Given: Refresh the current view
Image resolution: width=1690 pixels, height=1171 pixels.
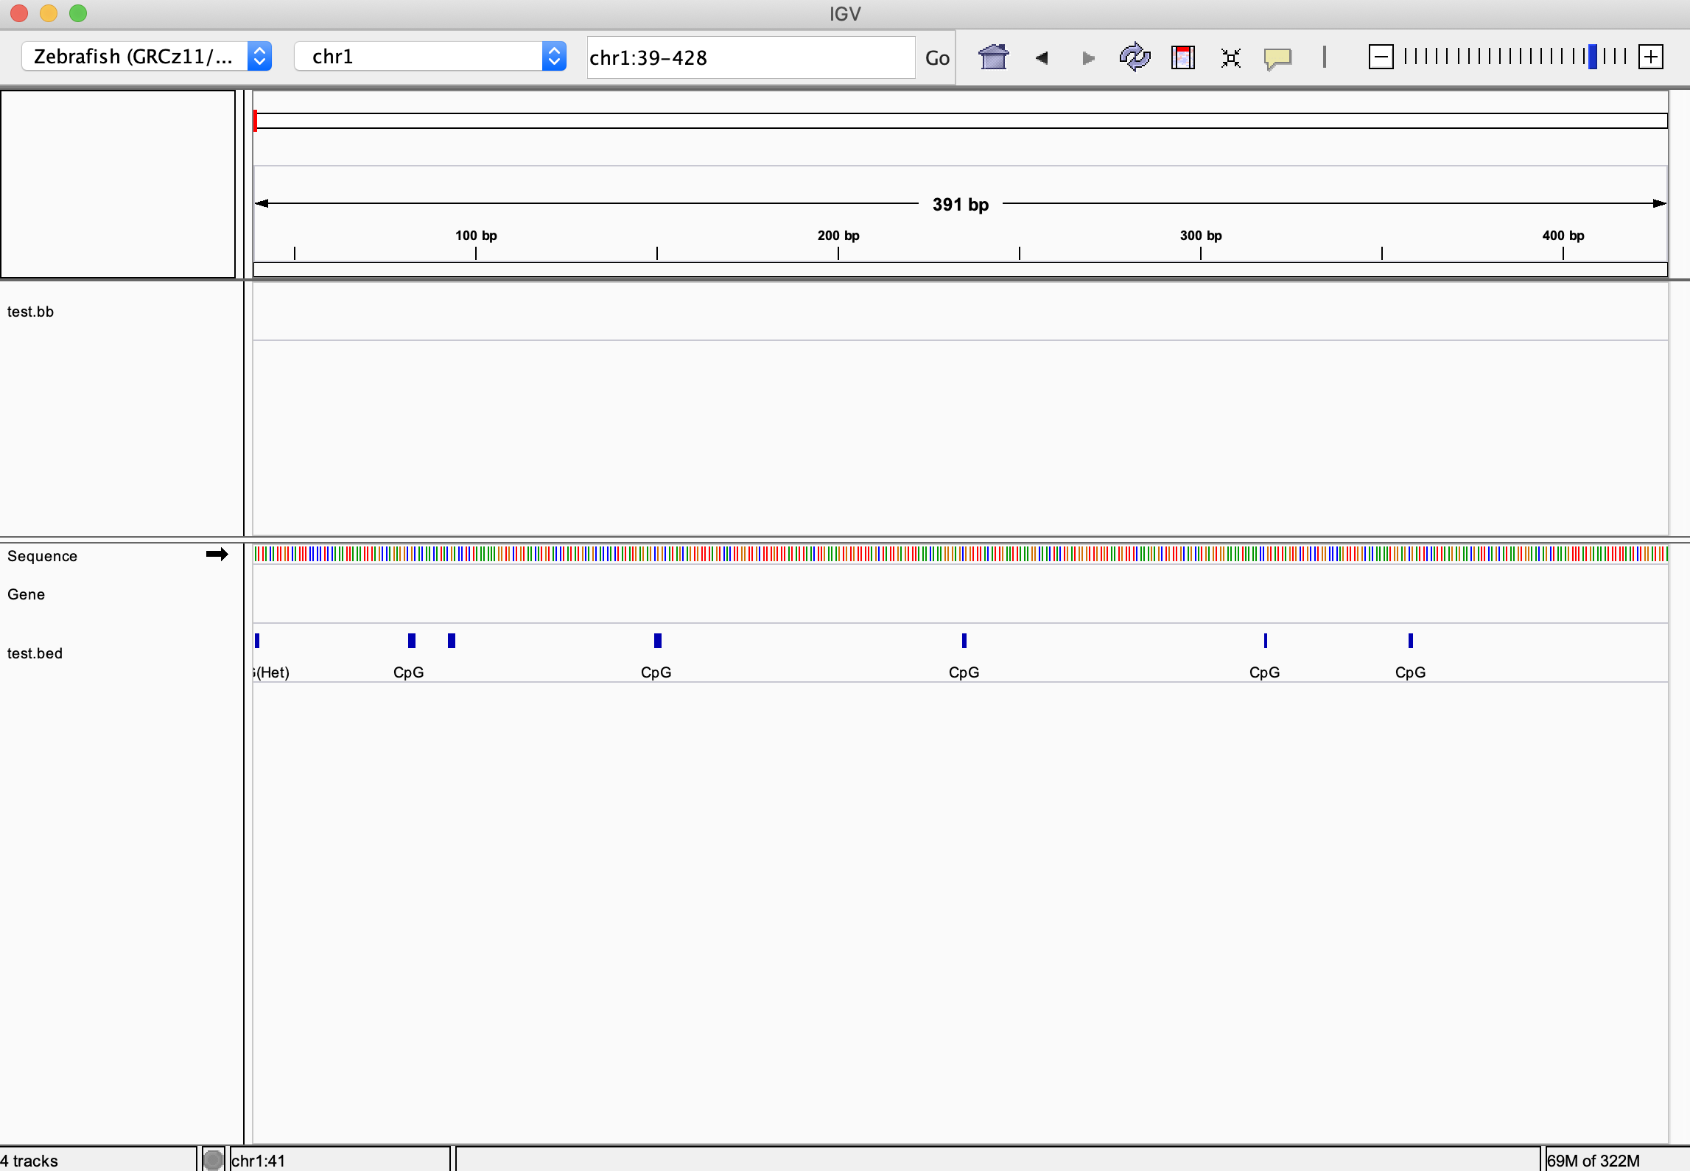Looking at the screenshot, I should (x=1134, y=57).
